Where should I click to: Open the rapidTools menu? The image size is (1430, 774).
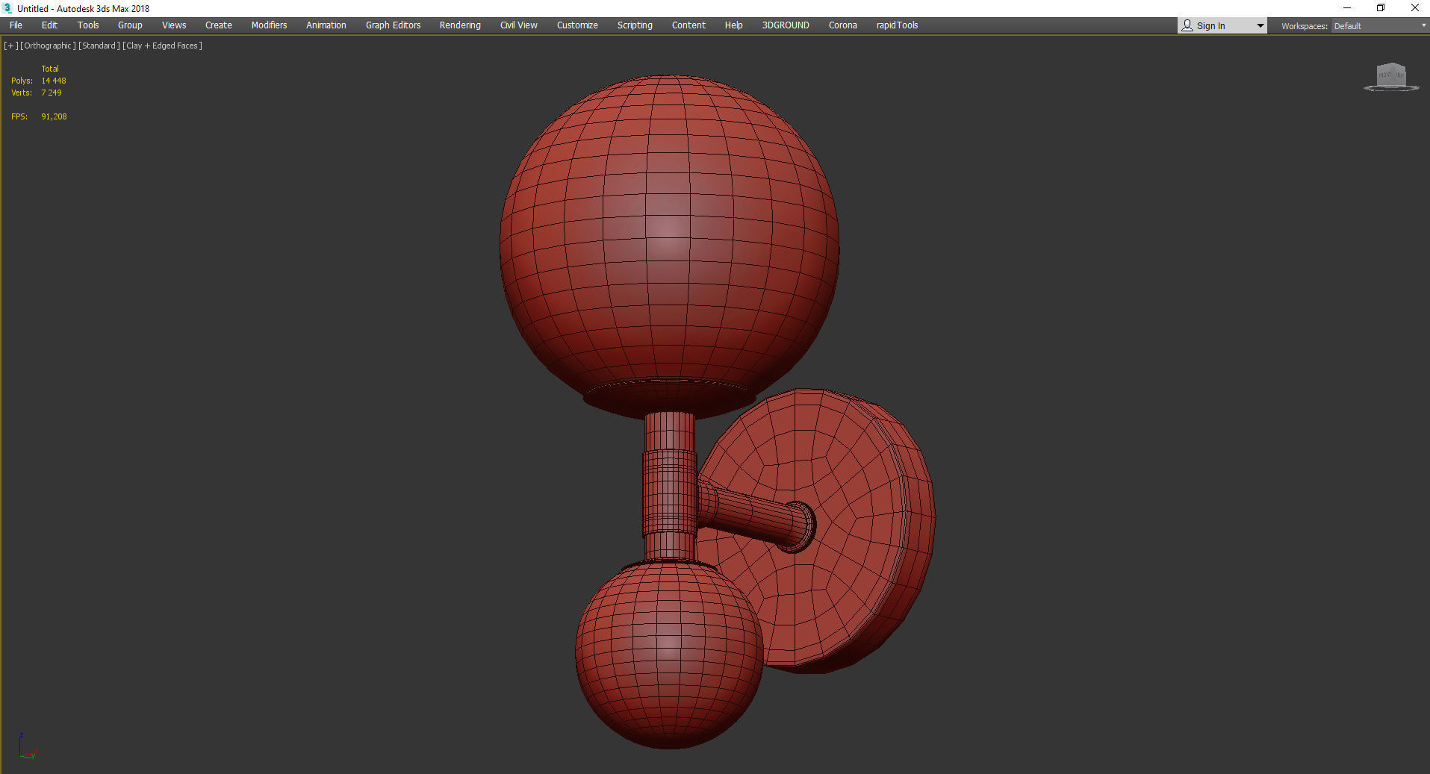(x=897, y=25)
